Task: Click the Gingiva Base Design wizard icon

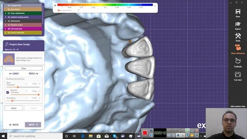Action: click(7, 44)
